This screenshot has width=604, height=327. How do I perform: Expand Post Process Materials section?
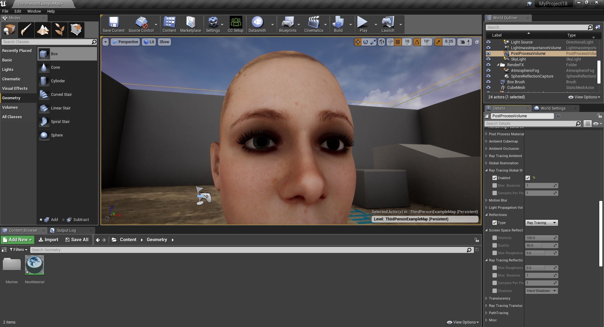click(486, 134)
